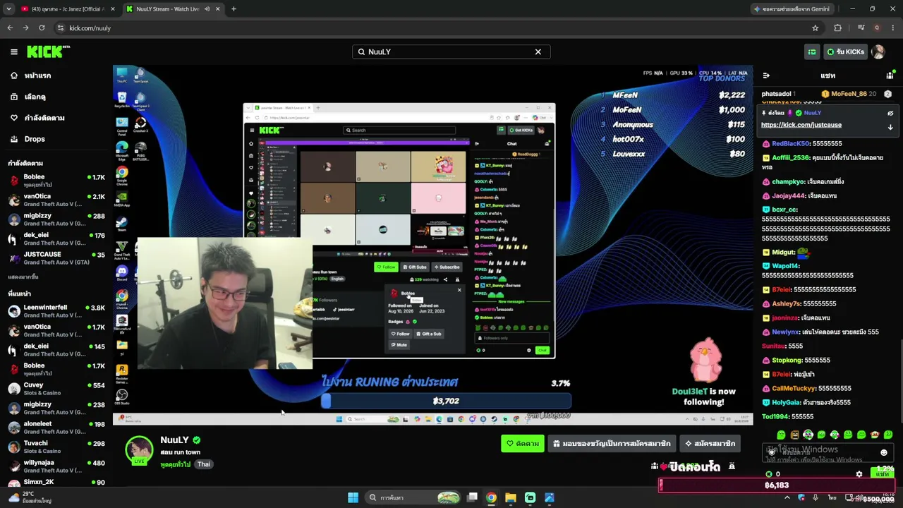Open NuuLY streamer avatar with LIVE badge

tap(139, 450)
